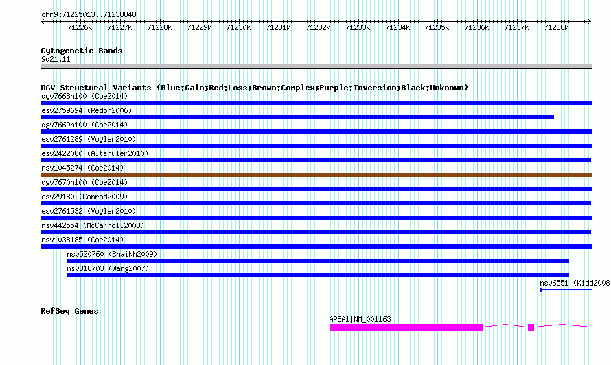611x365 pixels.
Task: Click the chr9:71225013..71238848 region label
Action: 89,15
